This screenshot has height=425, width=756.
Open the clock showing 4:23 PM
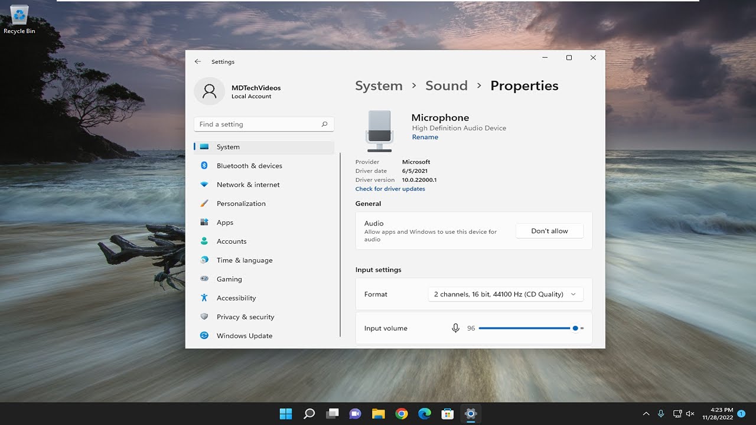tap(718, 413)
